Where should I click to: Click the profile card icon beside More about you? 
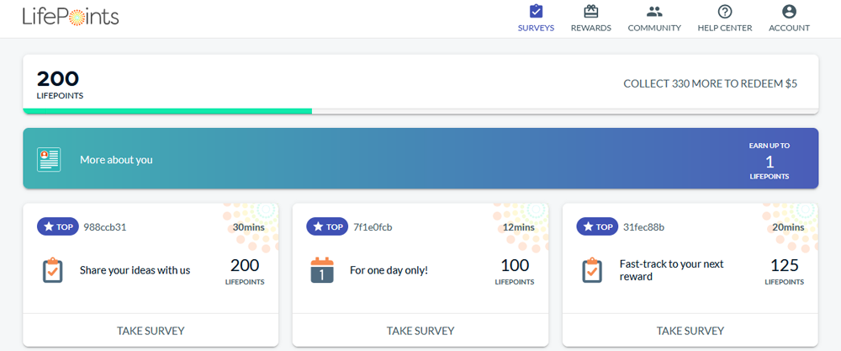click(49, 159)
